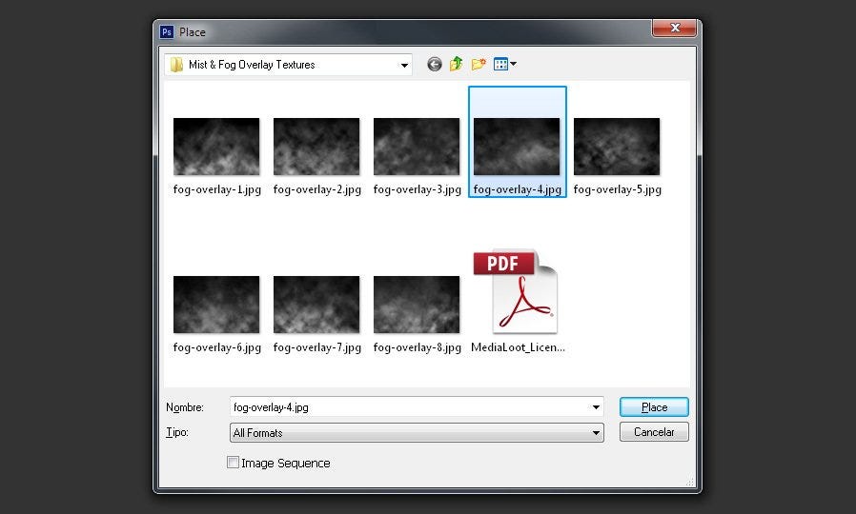
Task: Click the Cancelar button
Action: pos(654,432)
